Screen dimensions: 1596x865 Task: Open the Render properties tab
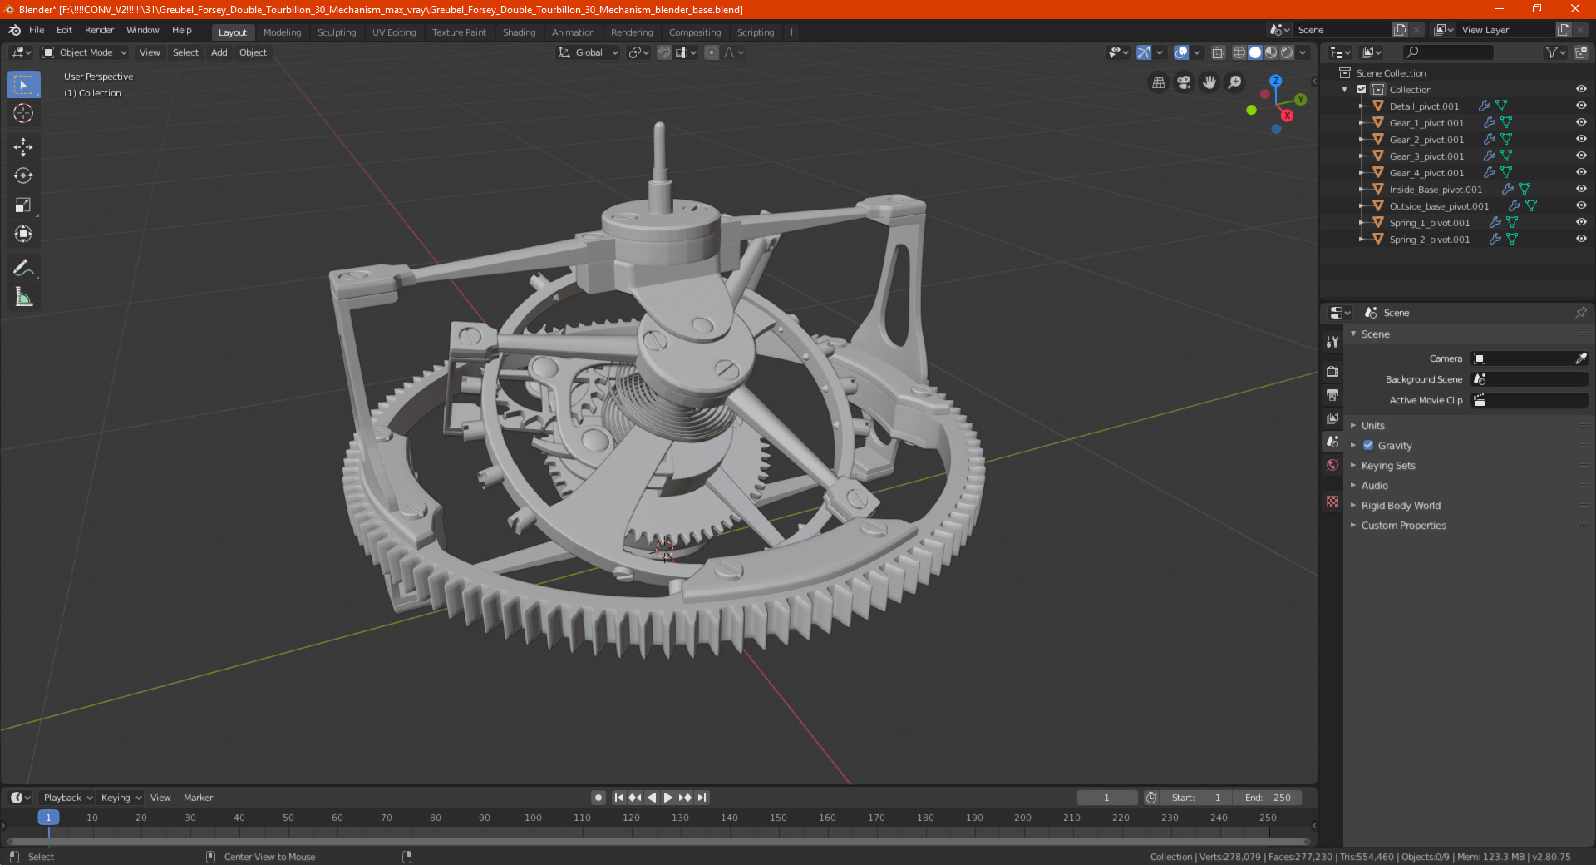coord(1332,371)
